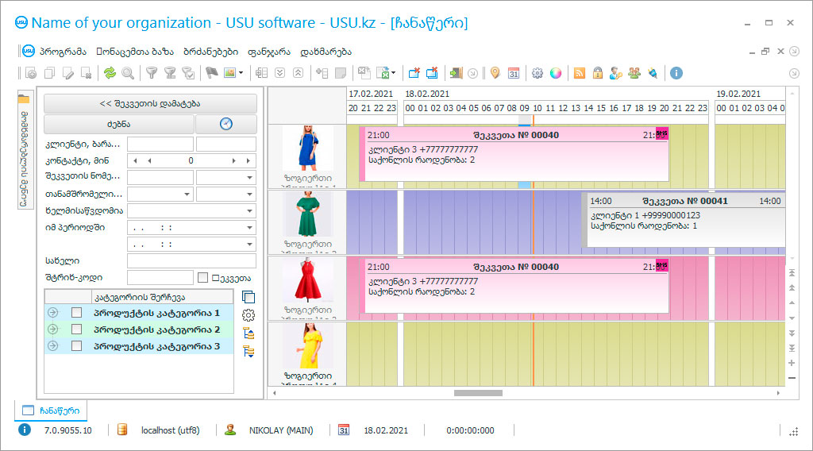Click the edit record pencil icon
813x451 pixels.
pos(68,74)
